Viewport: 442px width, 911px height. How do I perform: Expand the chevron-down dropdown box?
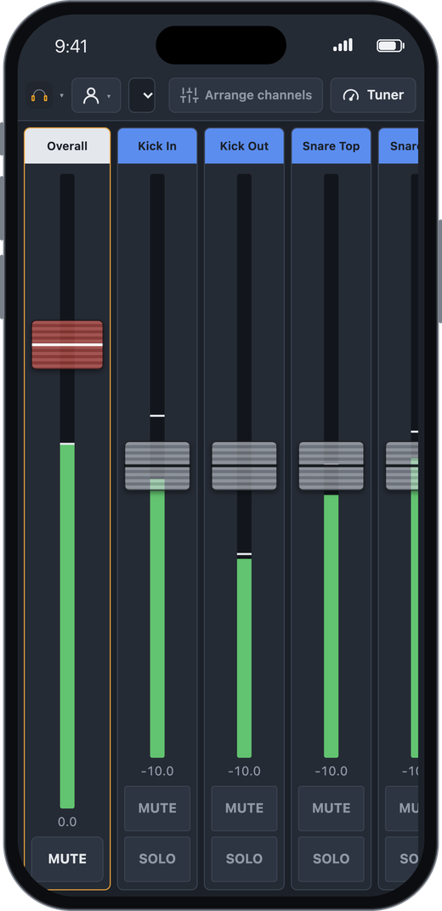(142, 95)
